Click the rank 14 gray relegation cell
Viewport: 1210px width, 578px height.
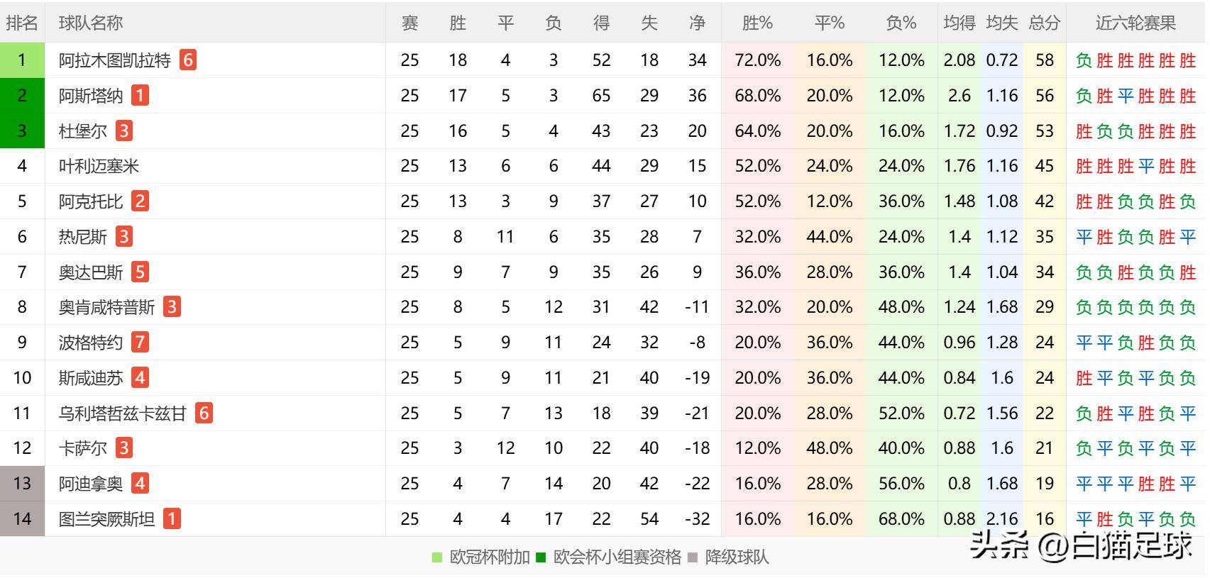(x=22, y=519)
